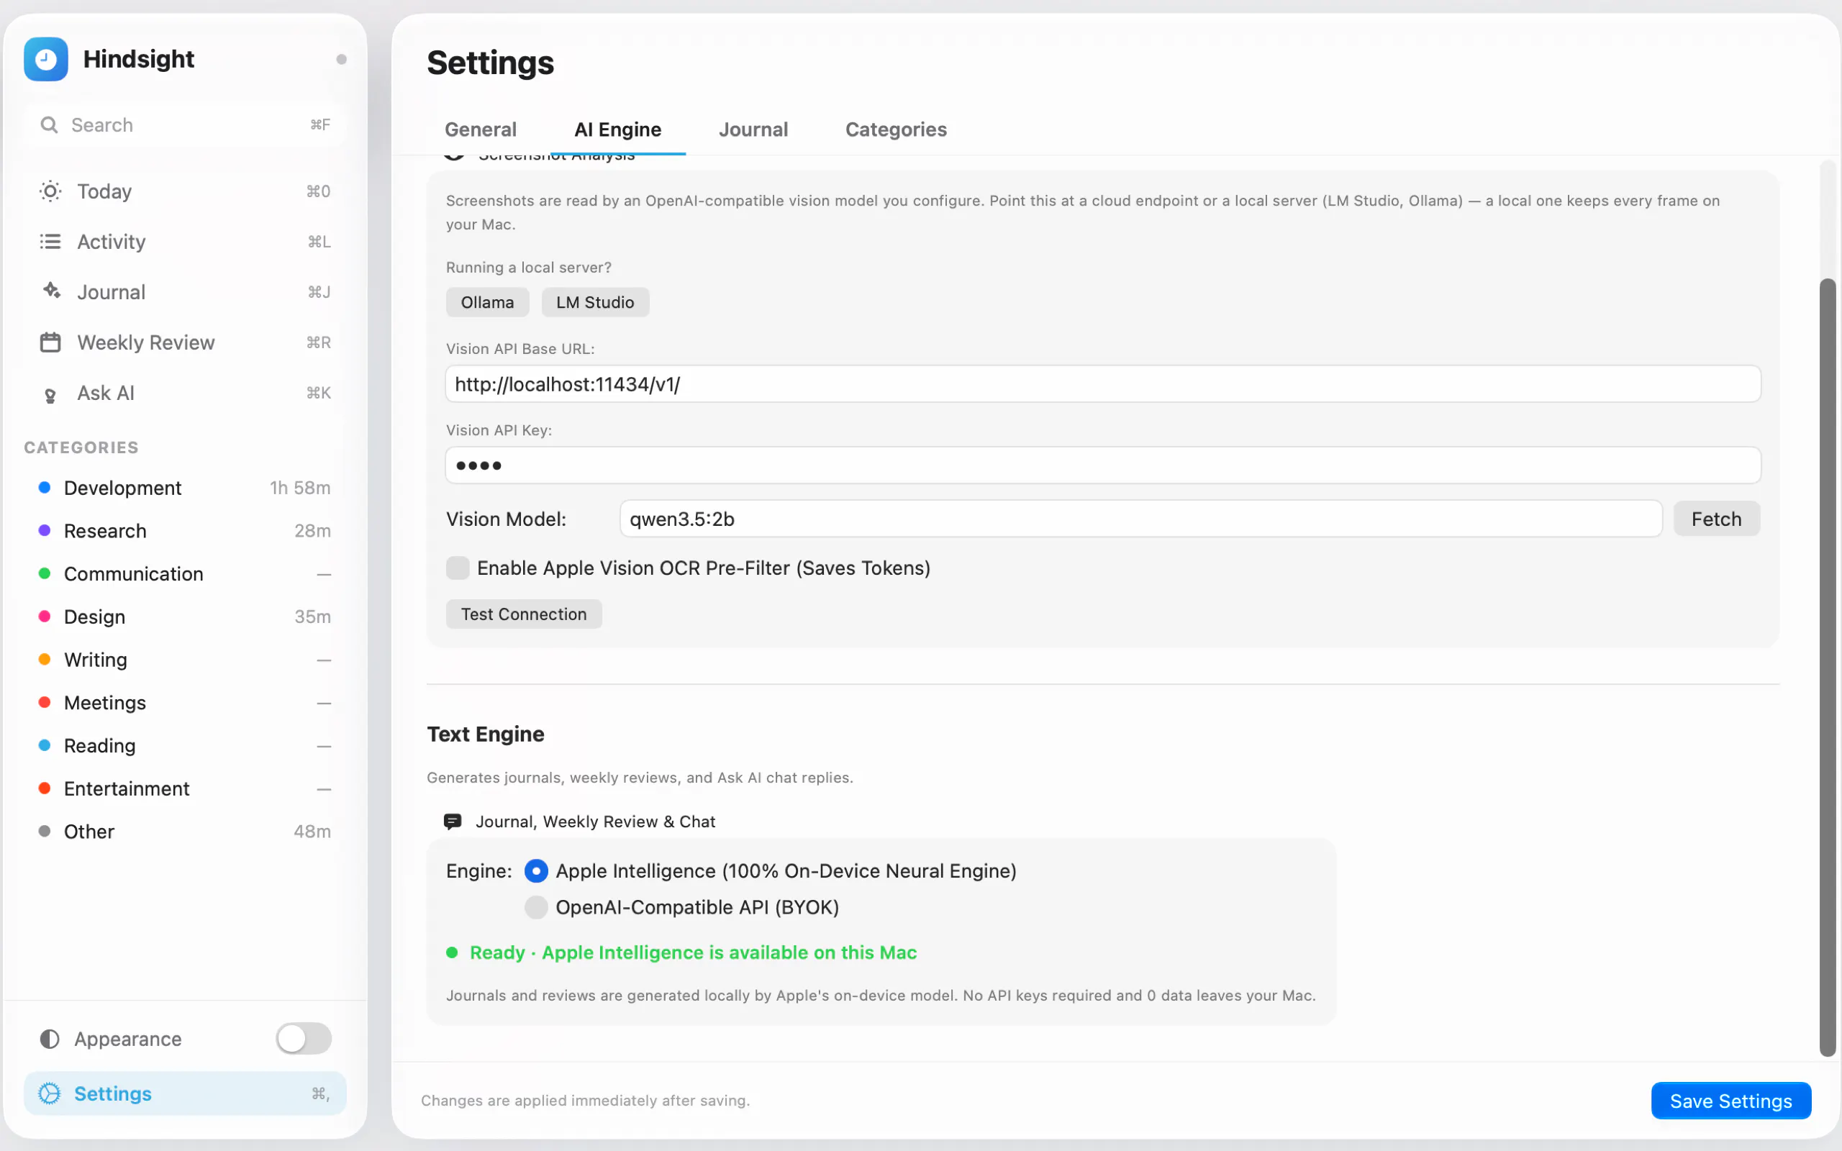The width and height of the screenshot is (1842, 1151).
Task: Open the AI Engine tab
Action: (617, 129)
